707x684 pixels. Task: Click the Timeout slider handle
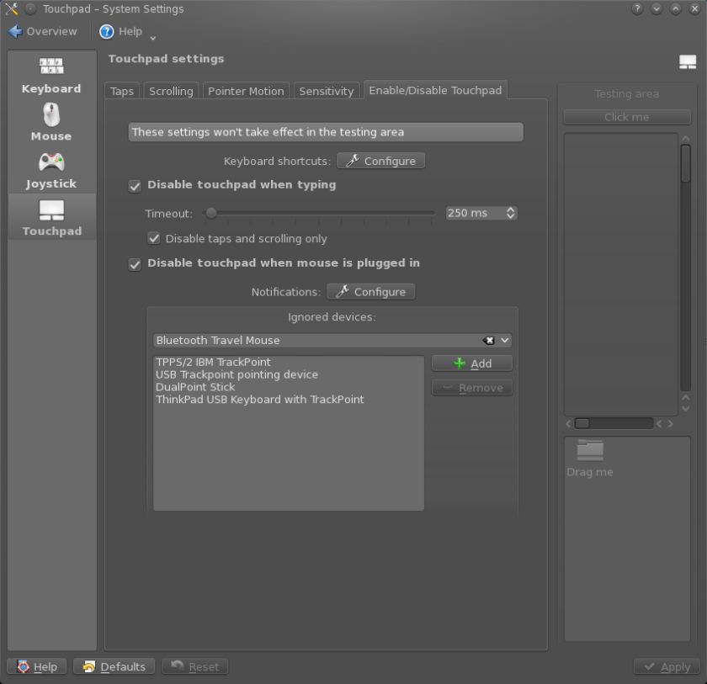pos(211,214)
